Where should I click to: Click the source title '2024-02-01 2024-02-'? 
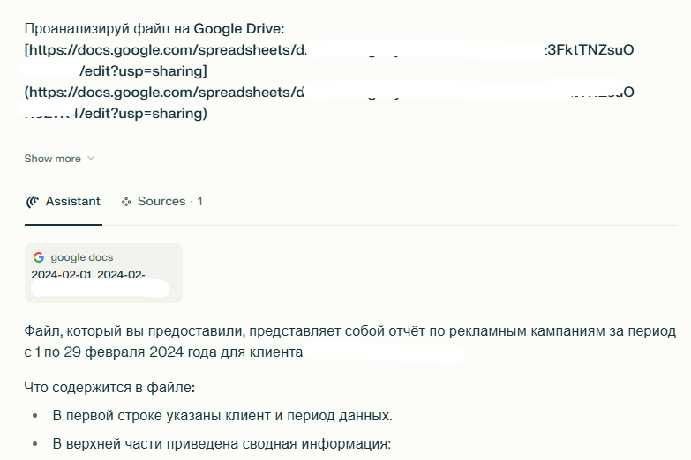[x=88, y=275]
